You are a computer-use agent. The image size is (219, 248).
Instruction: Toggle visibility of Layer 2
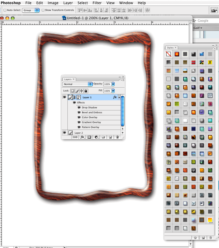[x=64, y=133]
